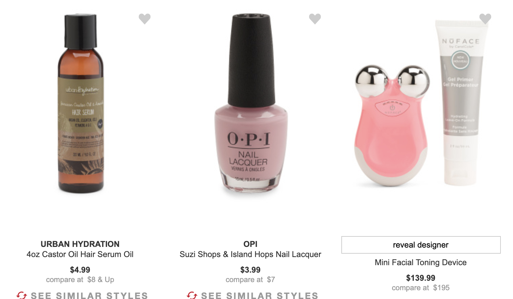Open Suzi Shops & Island Hops Nail Lacquer

250,254
